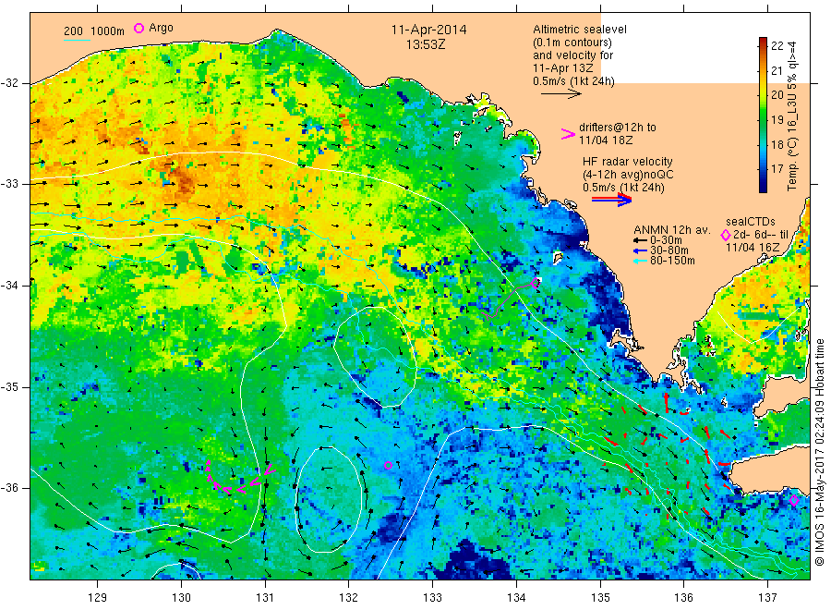Click the latitude label -35
The height and width of the screenshot is (610, 831).
coord(9,386)
